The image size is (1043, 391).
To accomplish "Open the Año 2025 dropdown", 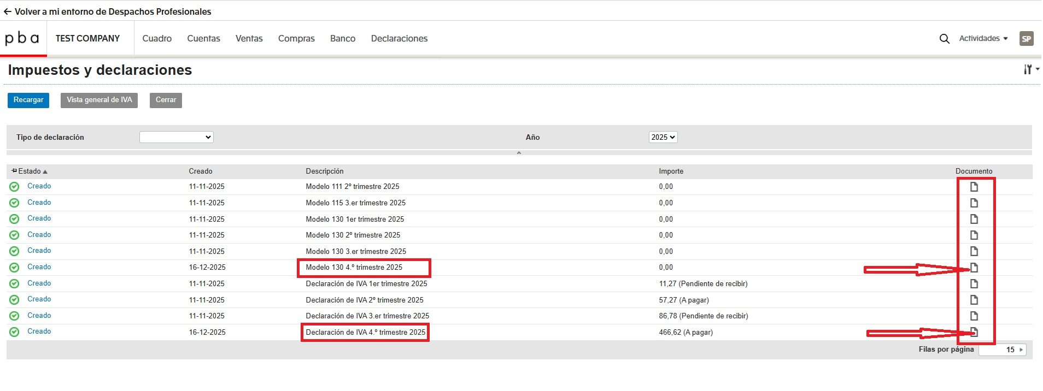I will click(x=663, y=137).
